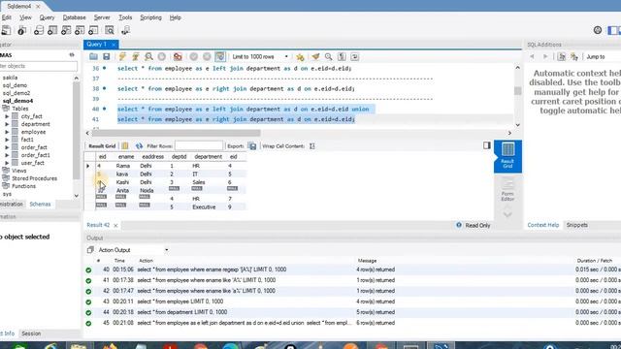
Task: Open the Context Help tab
Action: 543,225
